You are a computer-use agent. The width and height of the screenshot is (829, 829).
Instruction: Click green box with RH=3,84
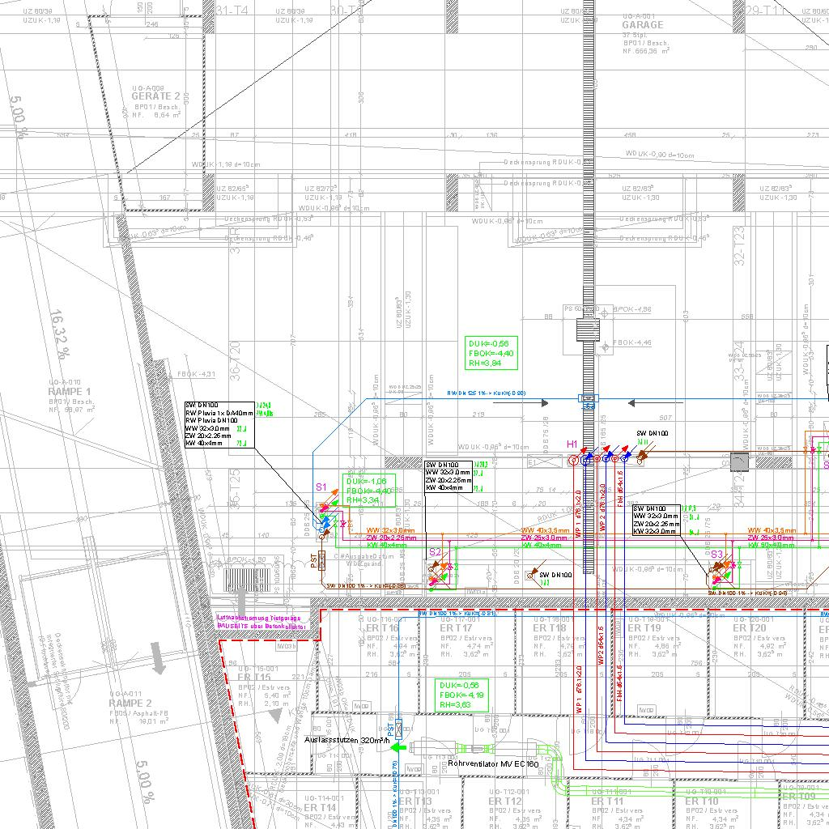pyautogui.click(x=490, y=353)
